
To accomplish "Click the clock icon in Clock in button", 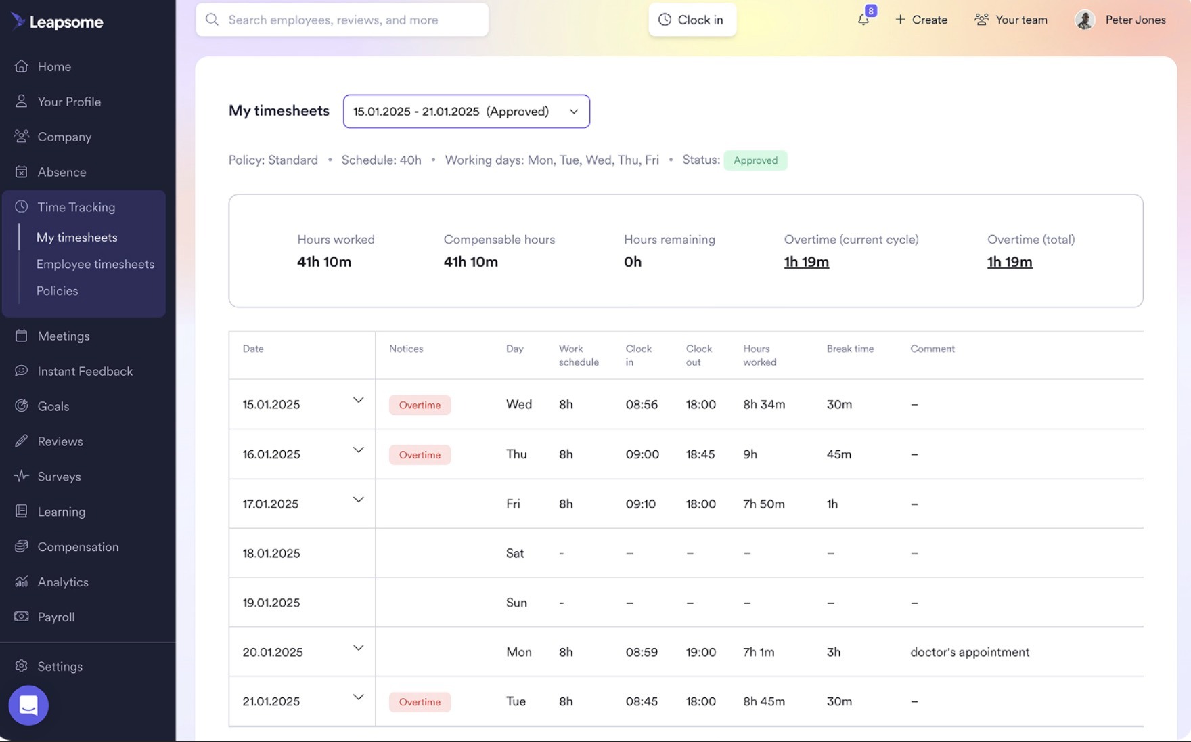I will (665, 20).
